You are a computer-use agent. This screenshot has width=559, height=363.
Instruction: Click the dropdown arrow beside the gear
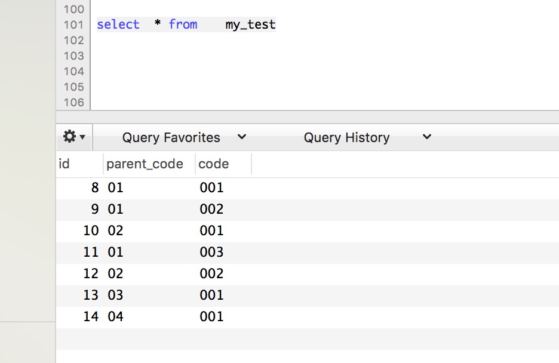pos(82,137)
